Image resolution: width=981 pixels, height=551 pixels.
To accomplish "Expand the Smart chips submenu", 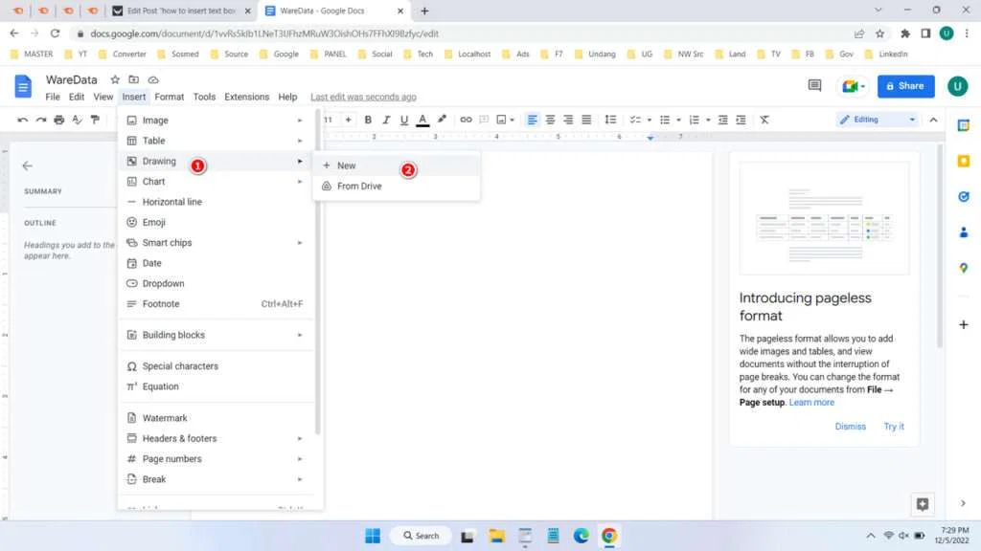I will [x=299, y=242].
